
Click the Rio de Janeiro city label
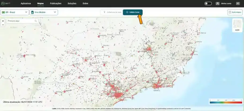(x=156, y=89)
